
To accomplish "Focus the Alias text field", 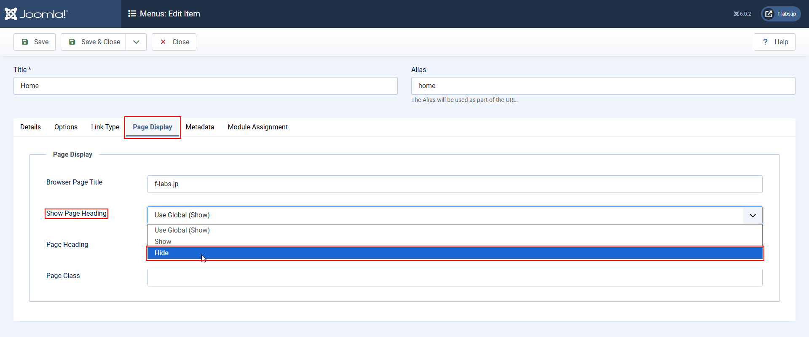I will pos(603,86).
